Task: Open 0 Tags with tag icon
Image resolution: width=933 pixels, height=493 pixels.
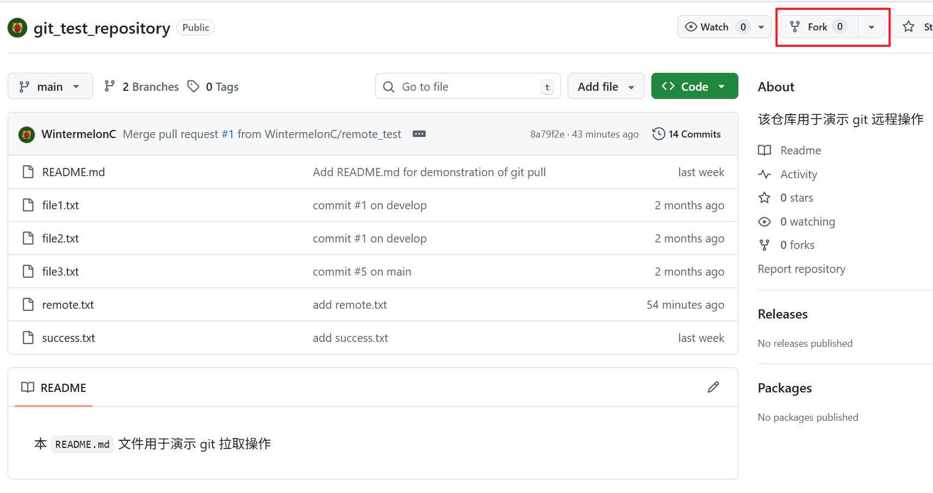Action: (x=213, y=87)
